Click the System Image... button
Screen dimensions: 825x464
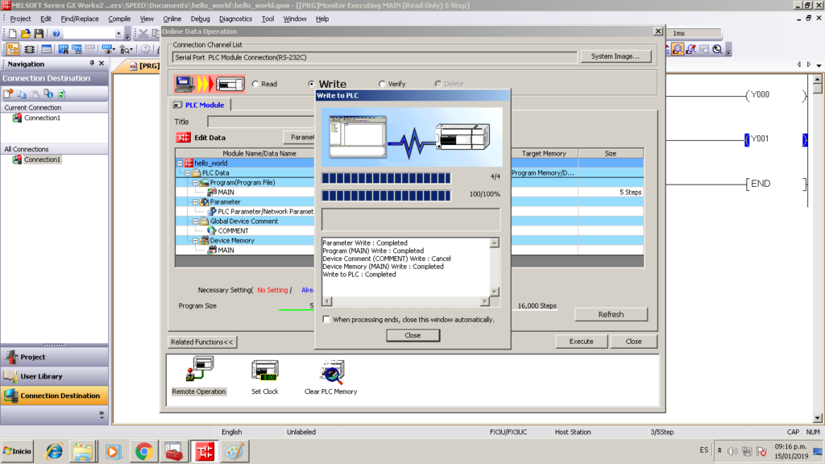click(x=615, y=56)
